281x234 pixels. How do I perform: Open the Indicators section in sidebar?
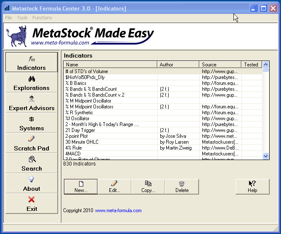pyautogui.click(x=32, y=62)
